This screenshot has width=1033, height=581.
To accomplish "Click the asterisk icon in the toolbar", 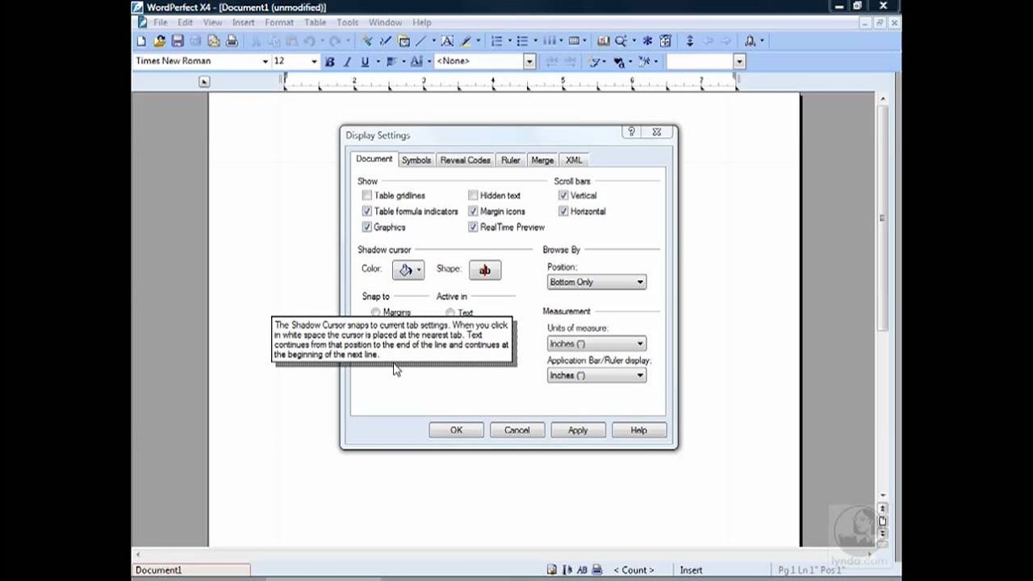I will pos(647,40).
